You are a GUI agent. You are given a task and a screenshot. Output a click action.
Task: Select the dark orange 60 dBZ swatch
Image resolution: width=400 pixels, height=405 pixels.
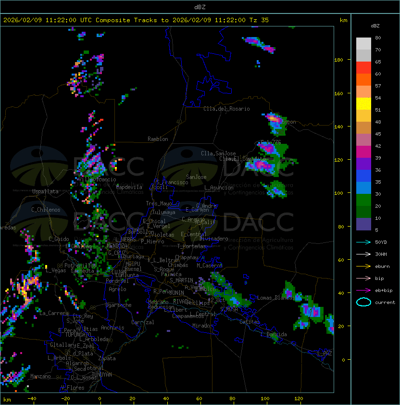[363, 79]
